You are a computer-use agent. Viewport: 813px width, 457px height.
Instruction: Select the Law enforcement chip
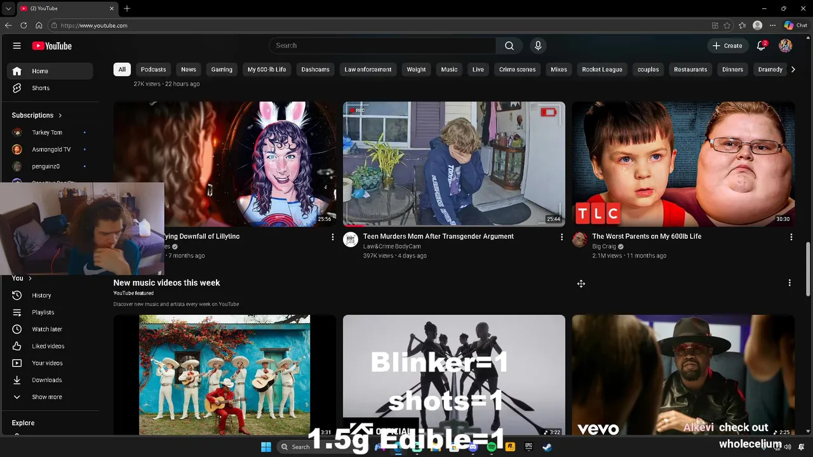tap(368, 69)
